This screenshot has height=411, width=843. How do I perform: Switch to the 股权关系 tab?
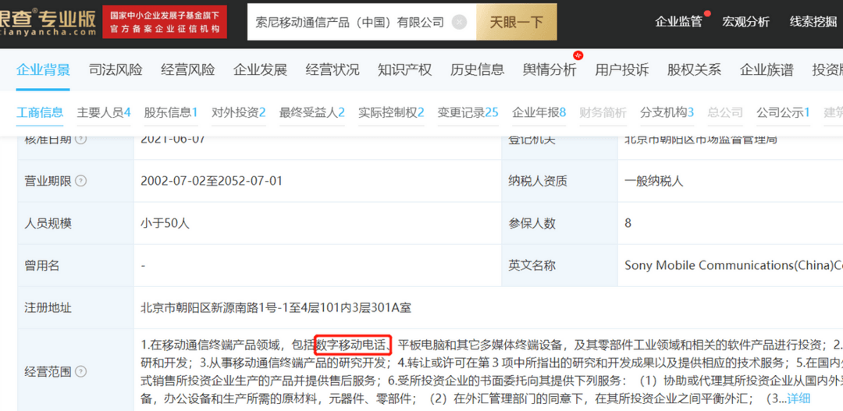(694, 70)
